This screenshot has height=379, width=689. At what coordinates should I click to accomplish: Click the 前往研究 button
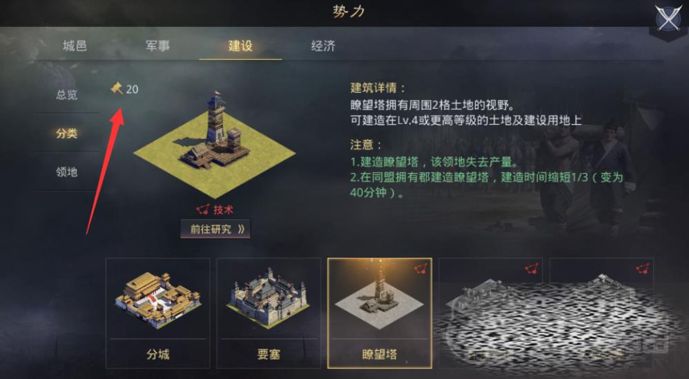215,229
